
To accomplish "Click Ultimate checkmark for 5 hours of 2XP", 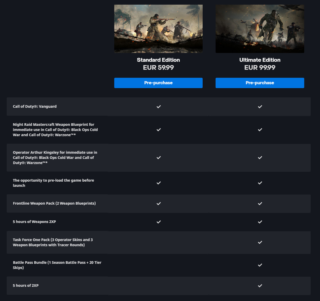I will coord(260,286).
